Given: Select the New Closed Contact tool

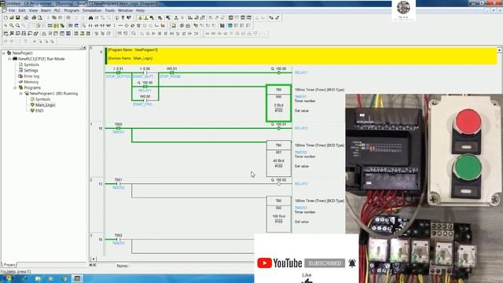Looking at the screenshot, I should tap(96, 25).
